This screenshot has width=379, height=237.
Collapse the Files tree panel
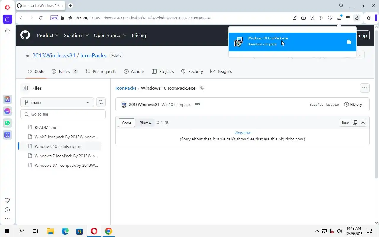point(25,88)
